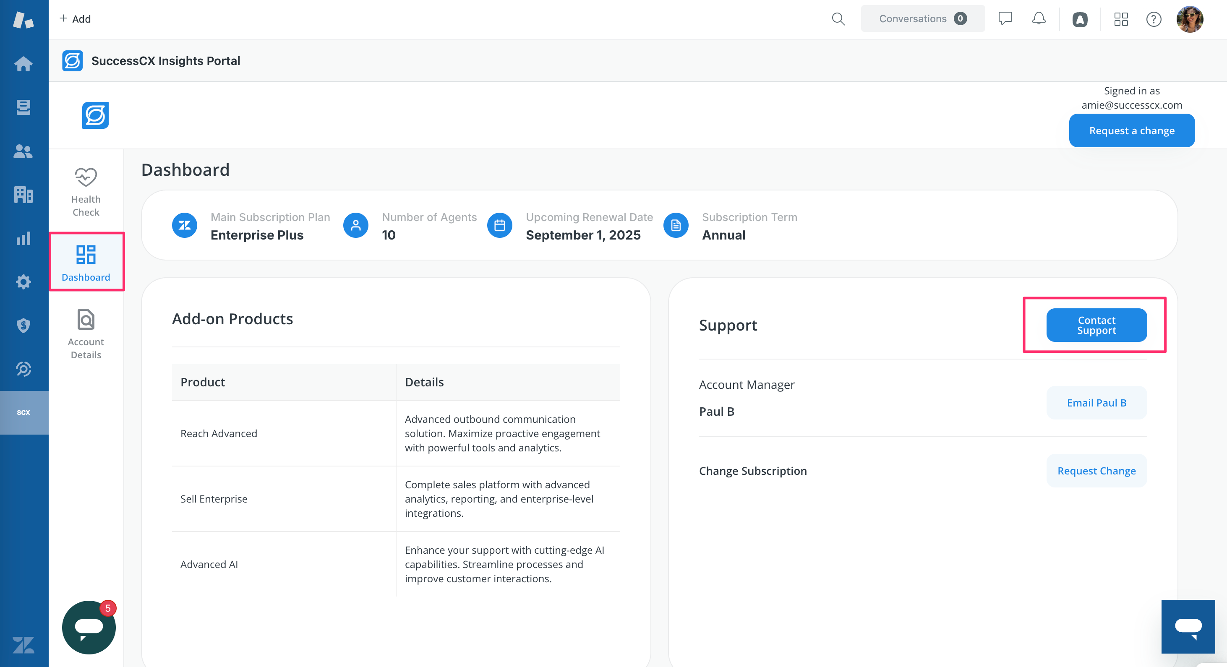Image resolution: width=1227 pixels, height=667 pixels.
Task: Open the Views list icon in sidebar
Action: pyautogui.click(x=23, y=107)
